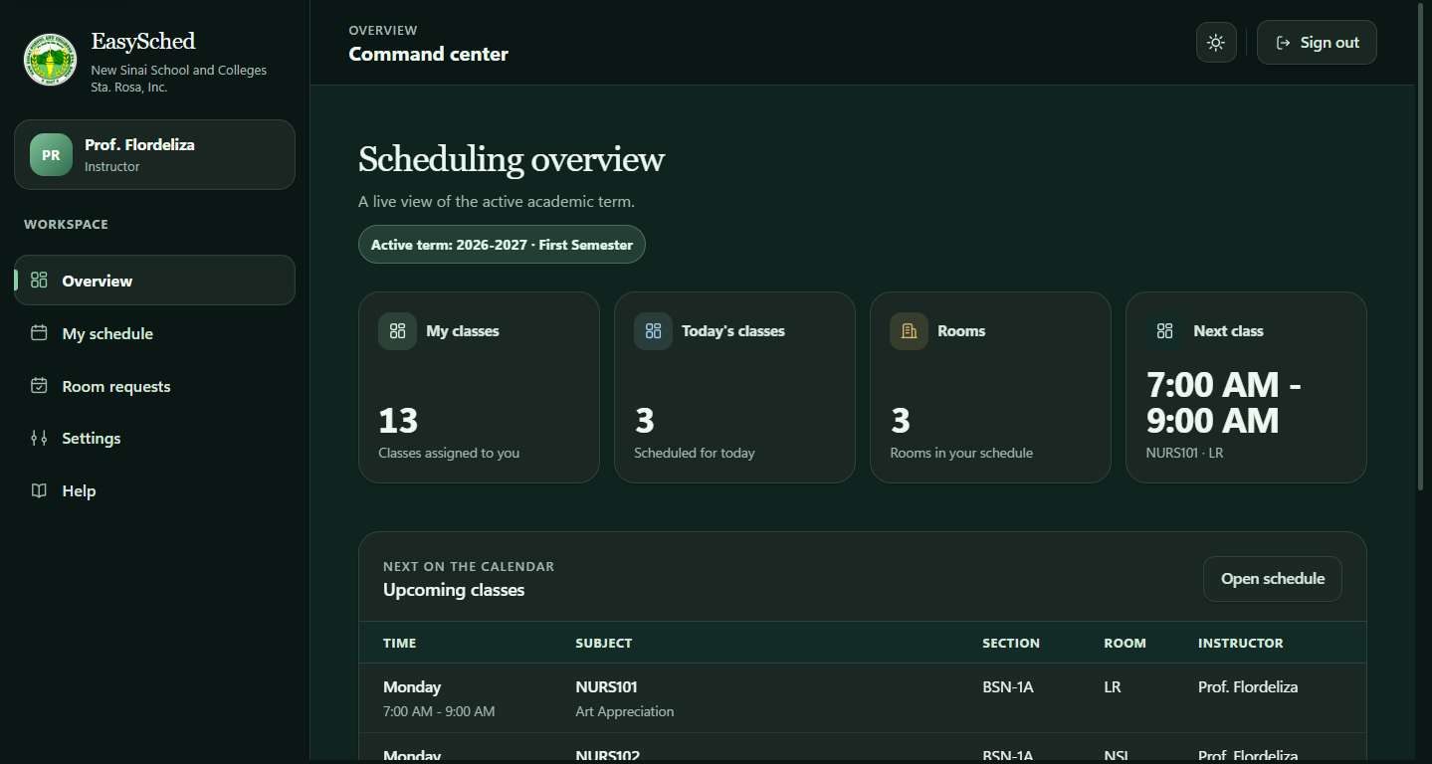This screenshot has width=1432, height=764.
Task: Click the Help book icon
Action: click(39, 490)
